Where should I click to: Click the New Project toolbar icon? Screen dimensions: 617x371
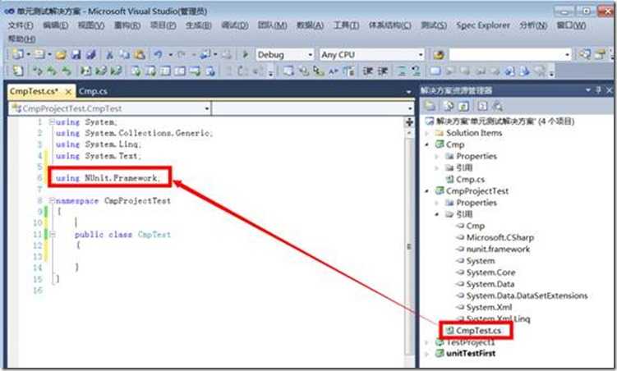coord(17,54)
